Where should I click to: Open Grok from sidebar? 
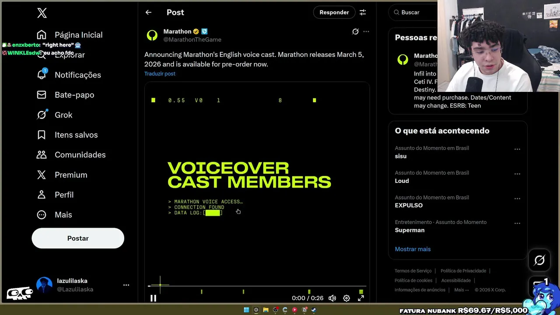54,115
